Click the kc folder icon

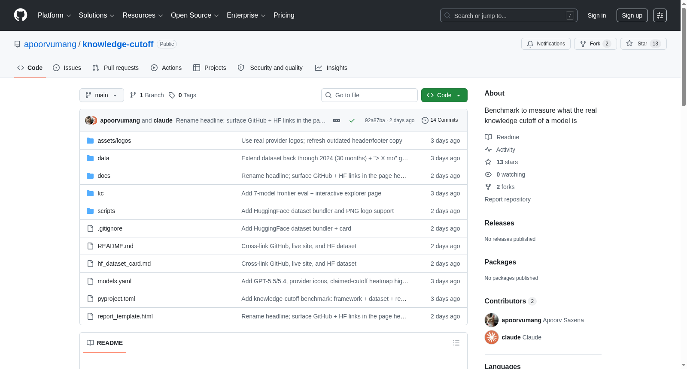tap(90, 193)
